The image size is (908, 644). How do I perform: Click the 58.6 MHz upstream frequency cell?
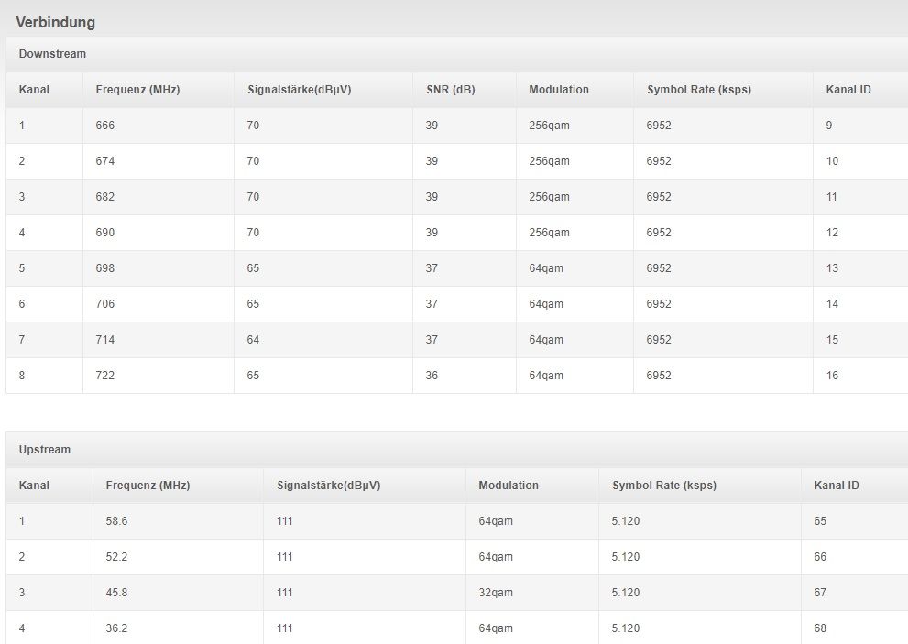116,521
